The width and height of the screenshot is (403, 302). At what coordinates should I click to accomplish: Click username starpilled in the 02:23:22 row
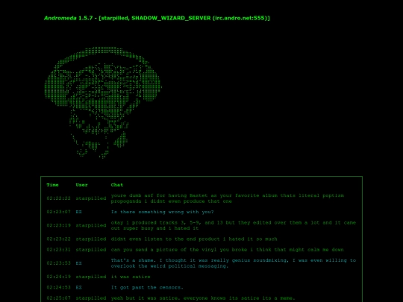(91, 239)
